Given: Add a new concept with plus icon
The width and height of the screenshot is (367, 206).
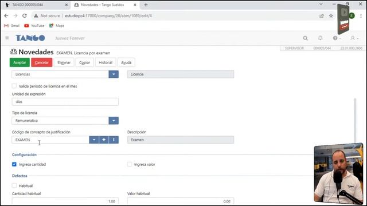Looking at the screenshot, I should [104, 140].
